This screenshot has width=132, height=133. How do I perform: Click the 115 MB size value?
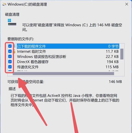click(112, 67)
